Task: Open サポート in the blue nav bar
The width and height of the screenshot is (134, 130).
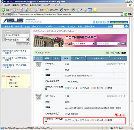Action: 19,26
